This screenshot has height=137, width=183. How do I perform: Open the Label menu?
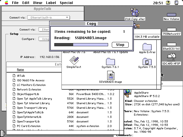tap(51, 3)
